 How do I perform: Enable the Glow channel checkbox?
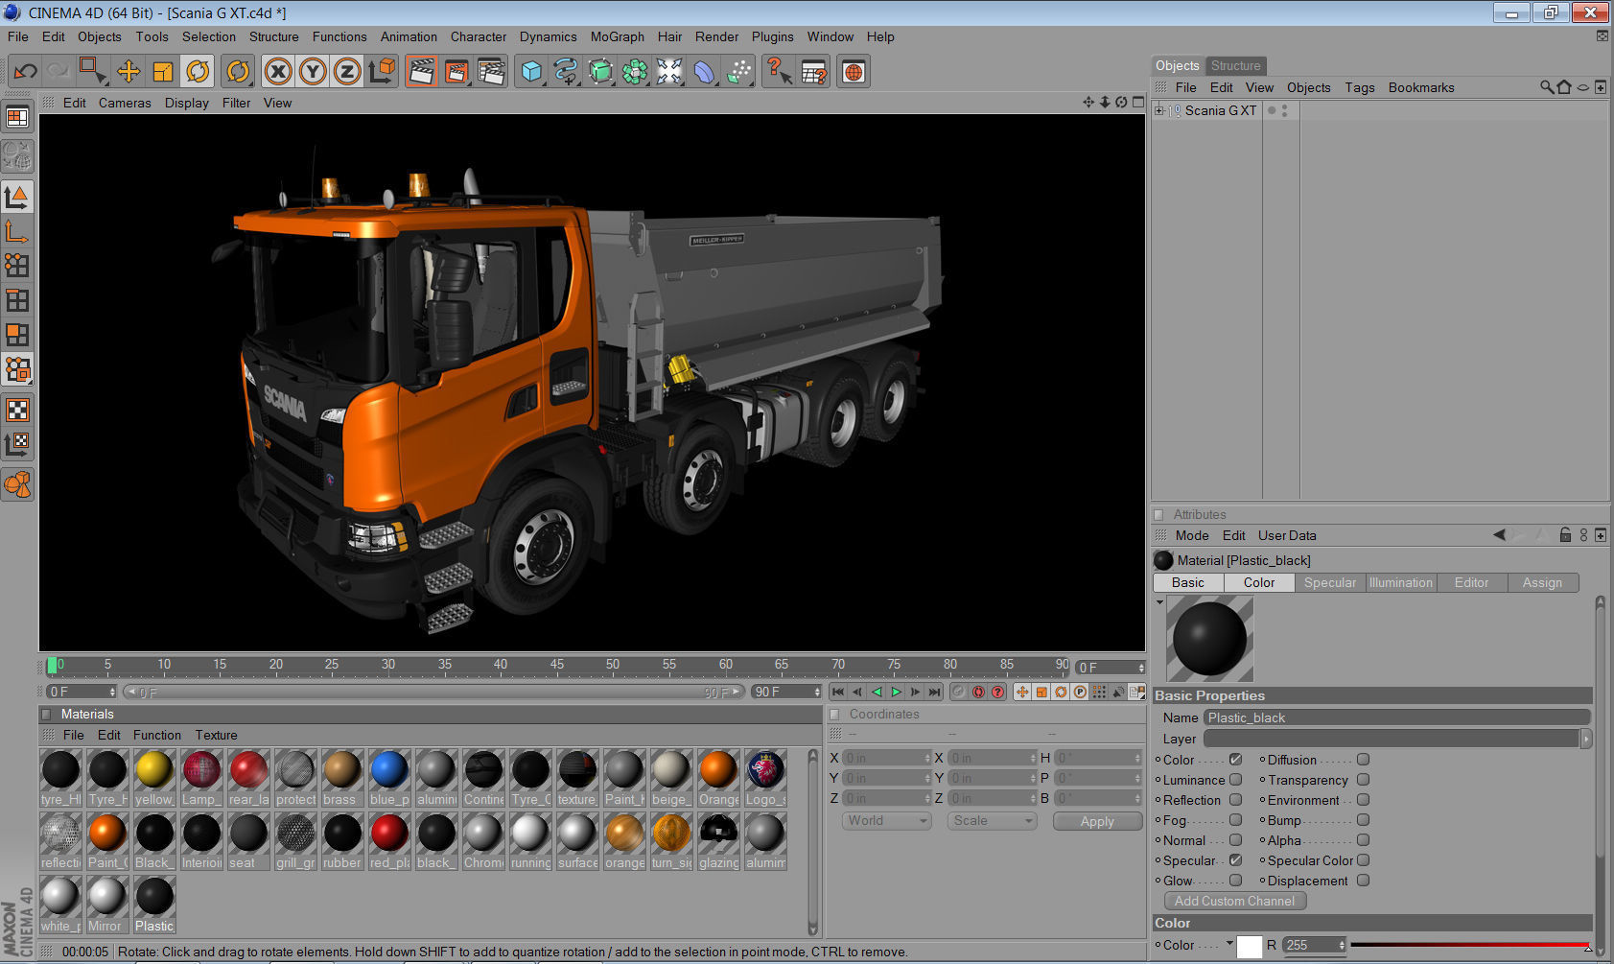pos(1235,881)
